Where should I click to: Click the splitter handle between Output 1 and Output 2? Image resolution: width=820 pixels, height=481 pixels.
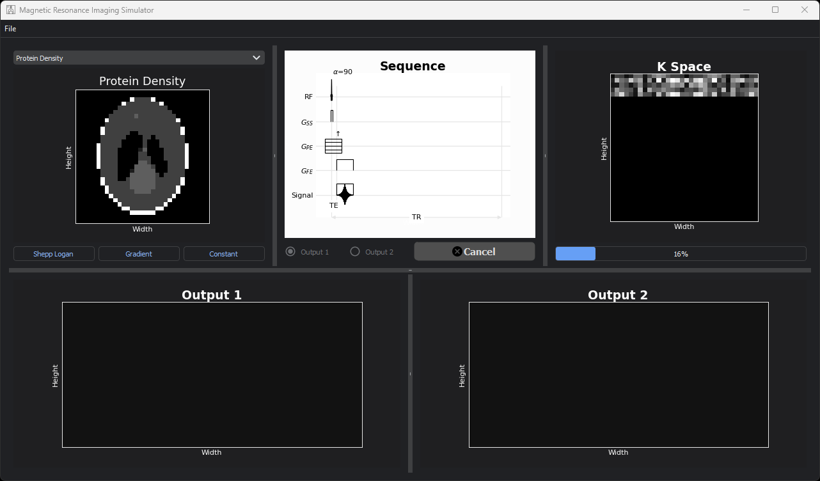(410, 374)
